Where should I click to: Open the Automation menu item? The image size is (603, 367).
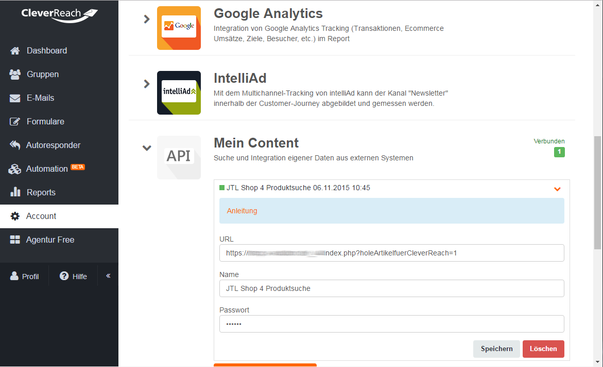pyautogui.click(x=59, y=169)
